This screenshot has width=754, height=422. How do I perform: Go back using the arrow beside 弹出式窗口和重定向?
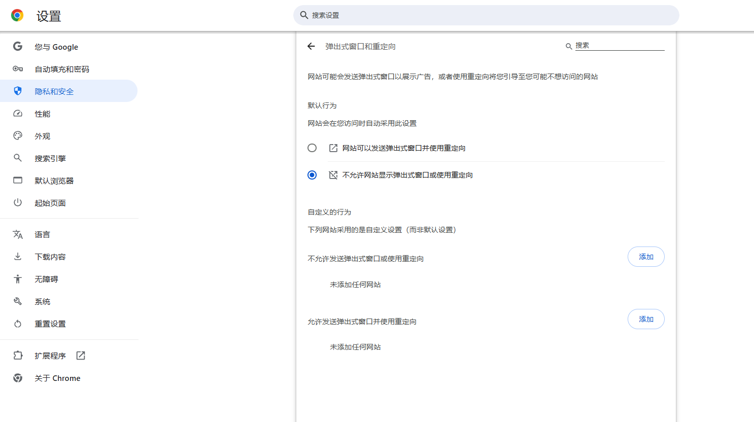coord(311,46)
